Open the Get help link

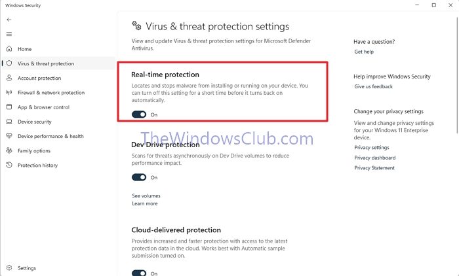click(364, 52)
